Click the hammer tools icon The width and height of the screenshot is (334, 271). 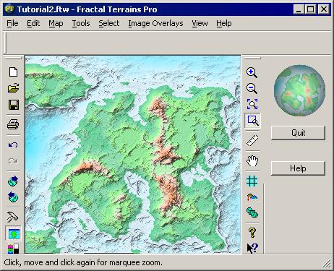[12, 217]
